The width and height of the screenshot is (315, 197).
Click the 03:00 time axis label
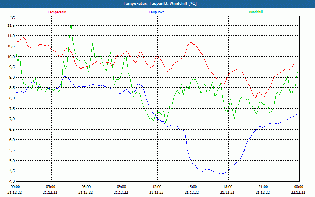coord(51,187)
